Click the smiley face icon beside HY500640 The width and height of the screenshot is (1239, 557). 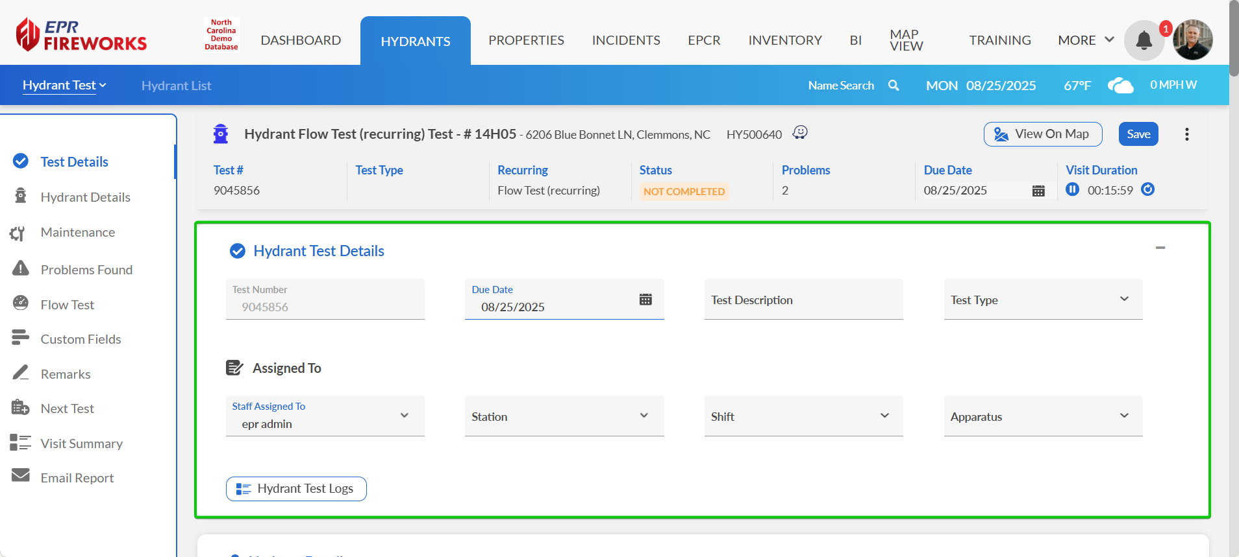(x=800, y=132)
